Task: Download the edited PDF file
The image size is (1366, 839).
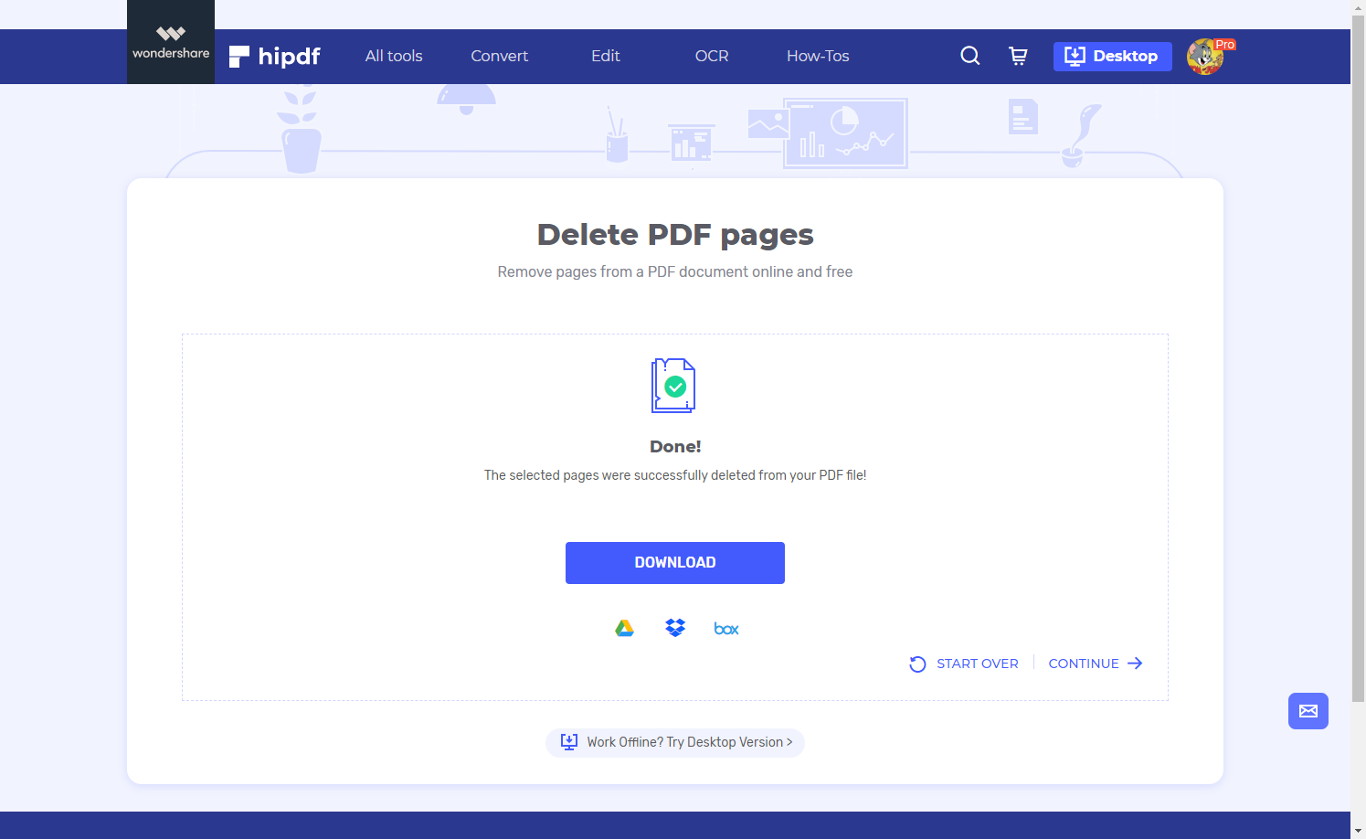Action: [x=675, y=562]
